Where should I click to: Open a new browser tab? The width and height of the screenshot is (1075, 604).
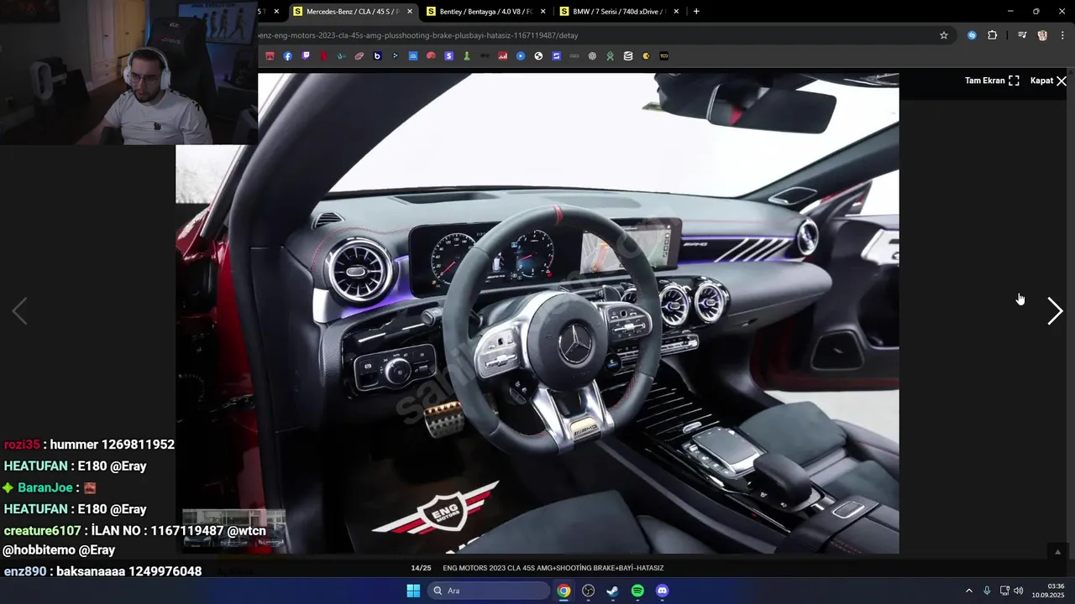point(696,12)
